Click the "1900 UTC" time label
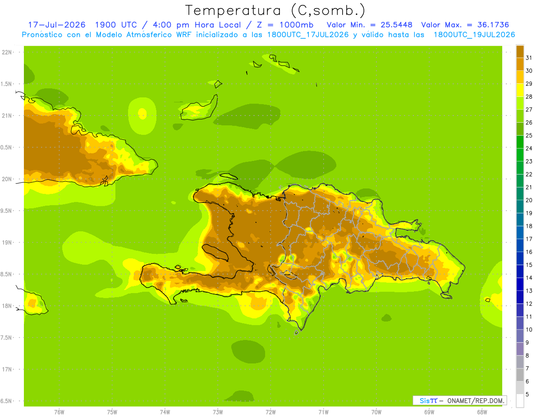Image resolution: width=541 pixels, height=418 pixels. (117, 25)
